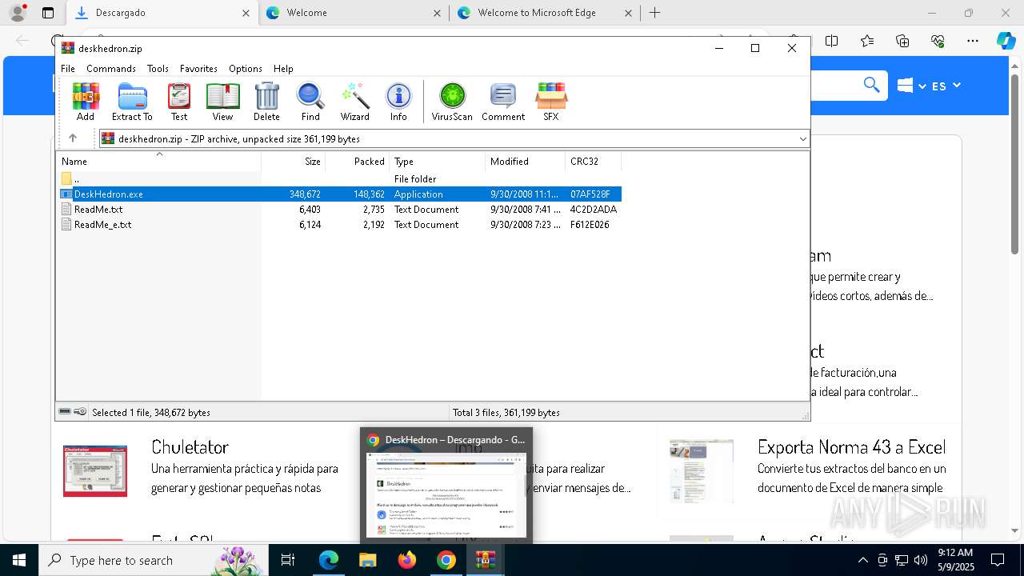Start VirusScan on the archive
The image size is (1024, 576).
452,102
